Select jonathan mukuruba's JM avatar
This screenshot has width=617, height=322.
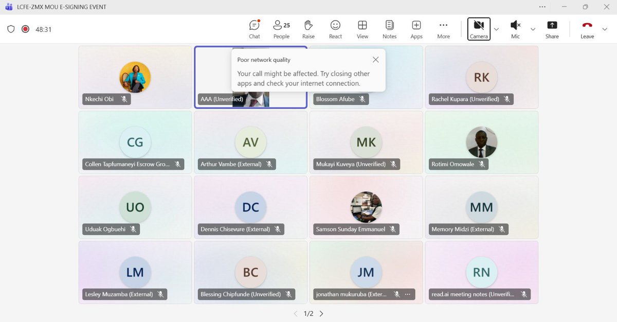coord(366,273)
